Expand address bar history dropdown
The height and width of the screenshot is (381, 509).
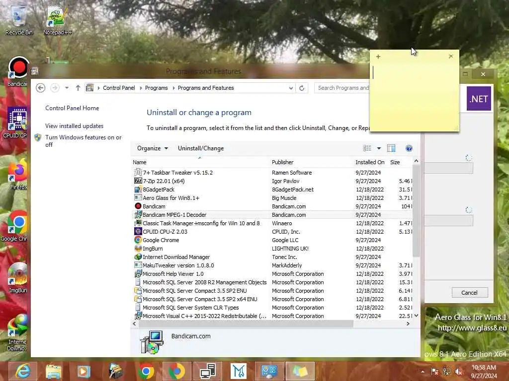[291, 88]
